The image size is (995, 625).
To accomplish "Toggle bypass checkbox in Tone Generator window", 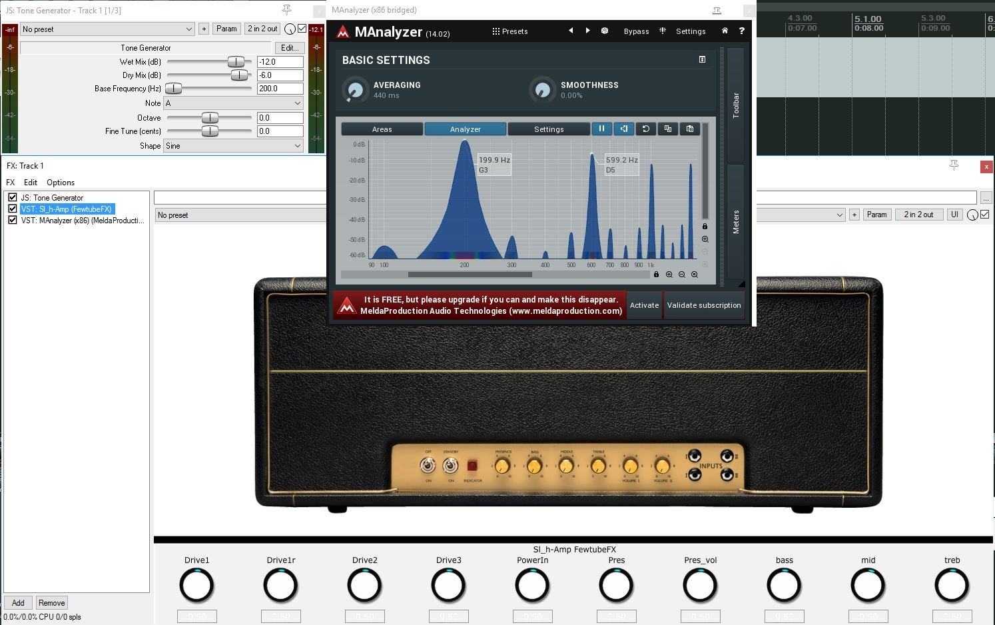I will 302,29.
